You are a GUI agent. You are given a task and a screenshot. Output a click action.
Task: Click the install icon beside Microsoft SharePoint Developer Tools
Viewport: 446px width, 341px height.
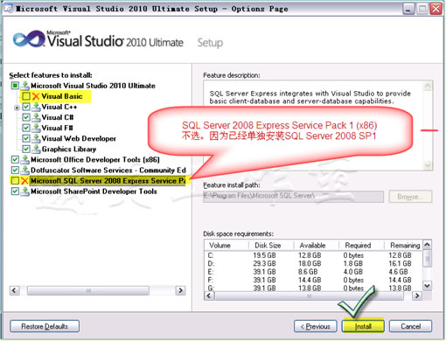[25, 191]
